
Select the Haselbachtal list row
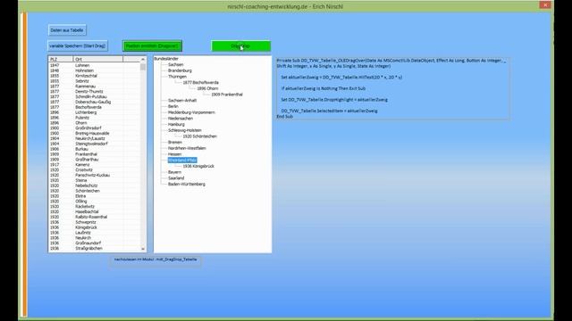point(94,211)
